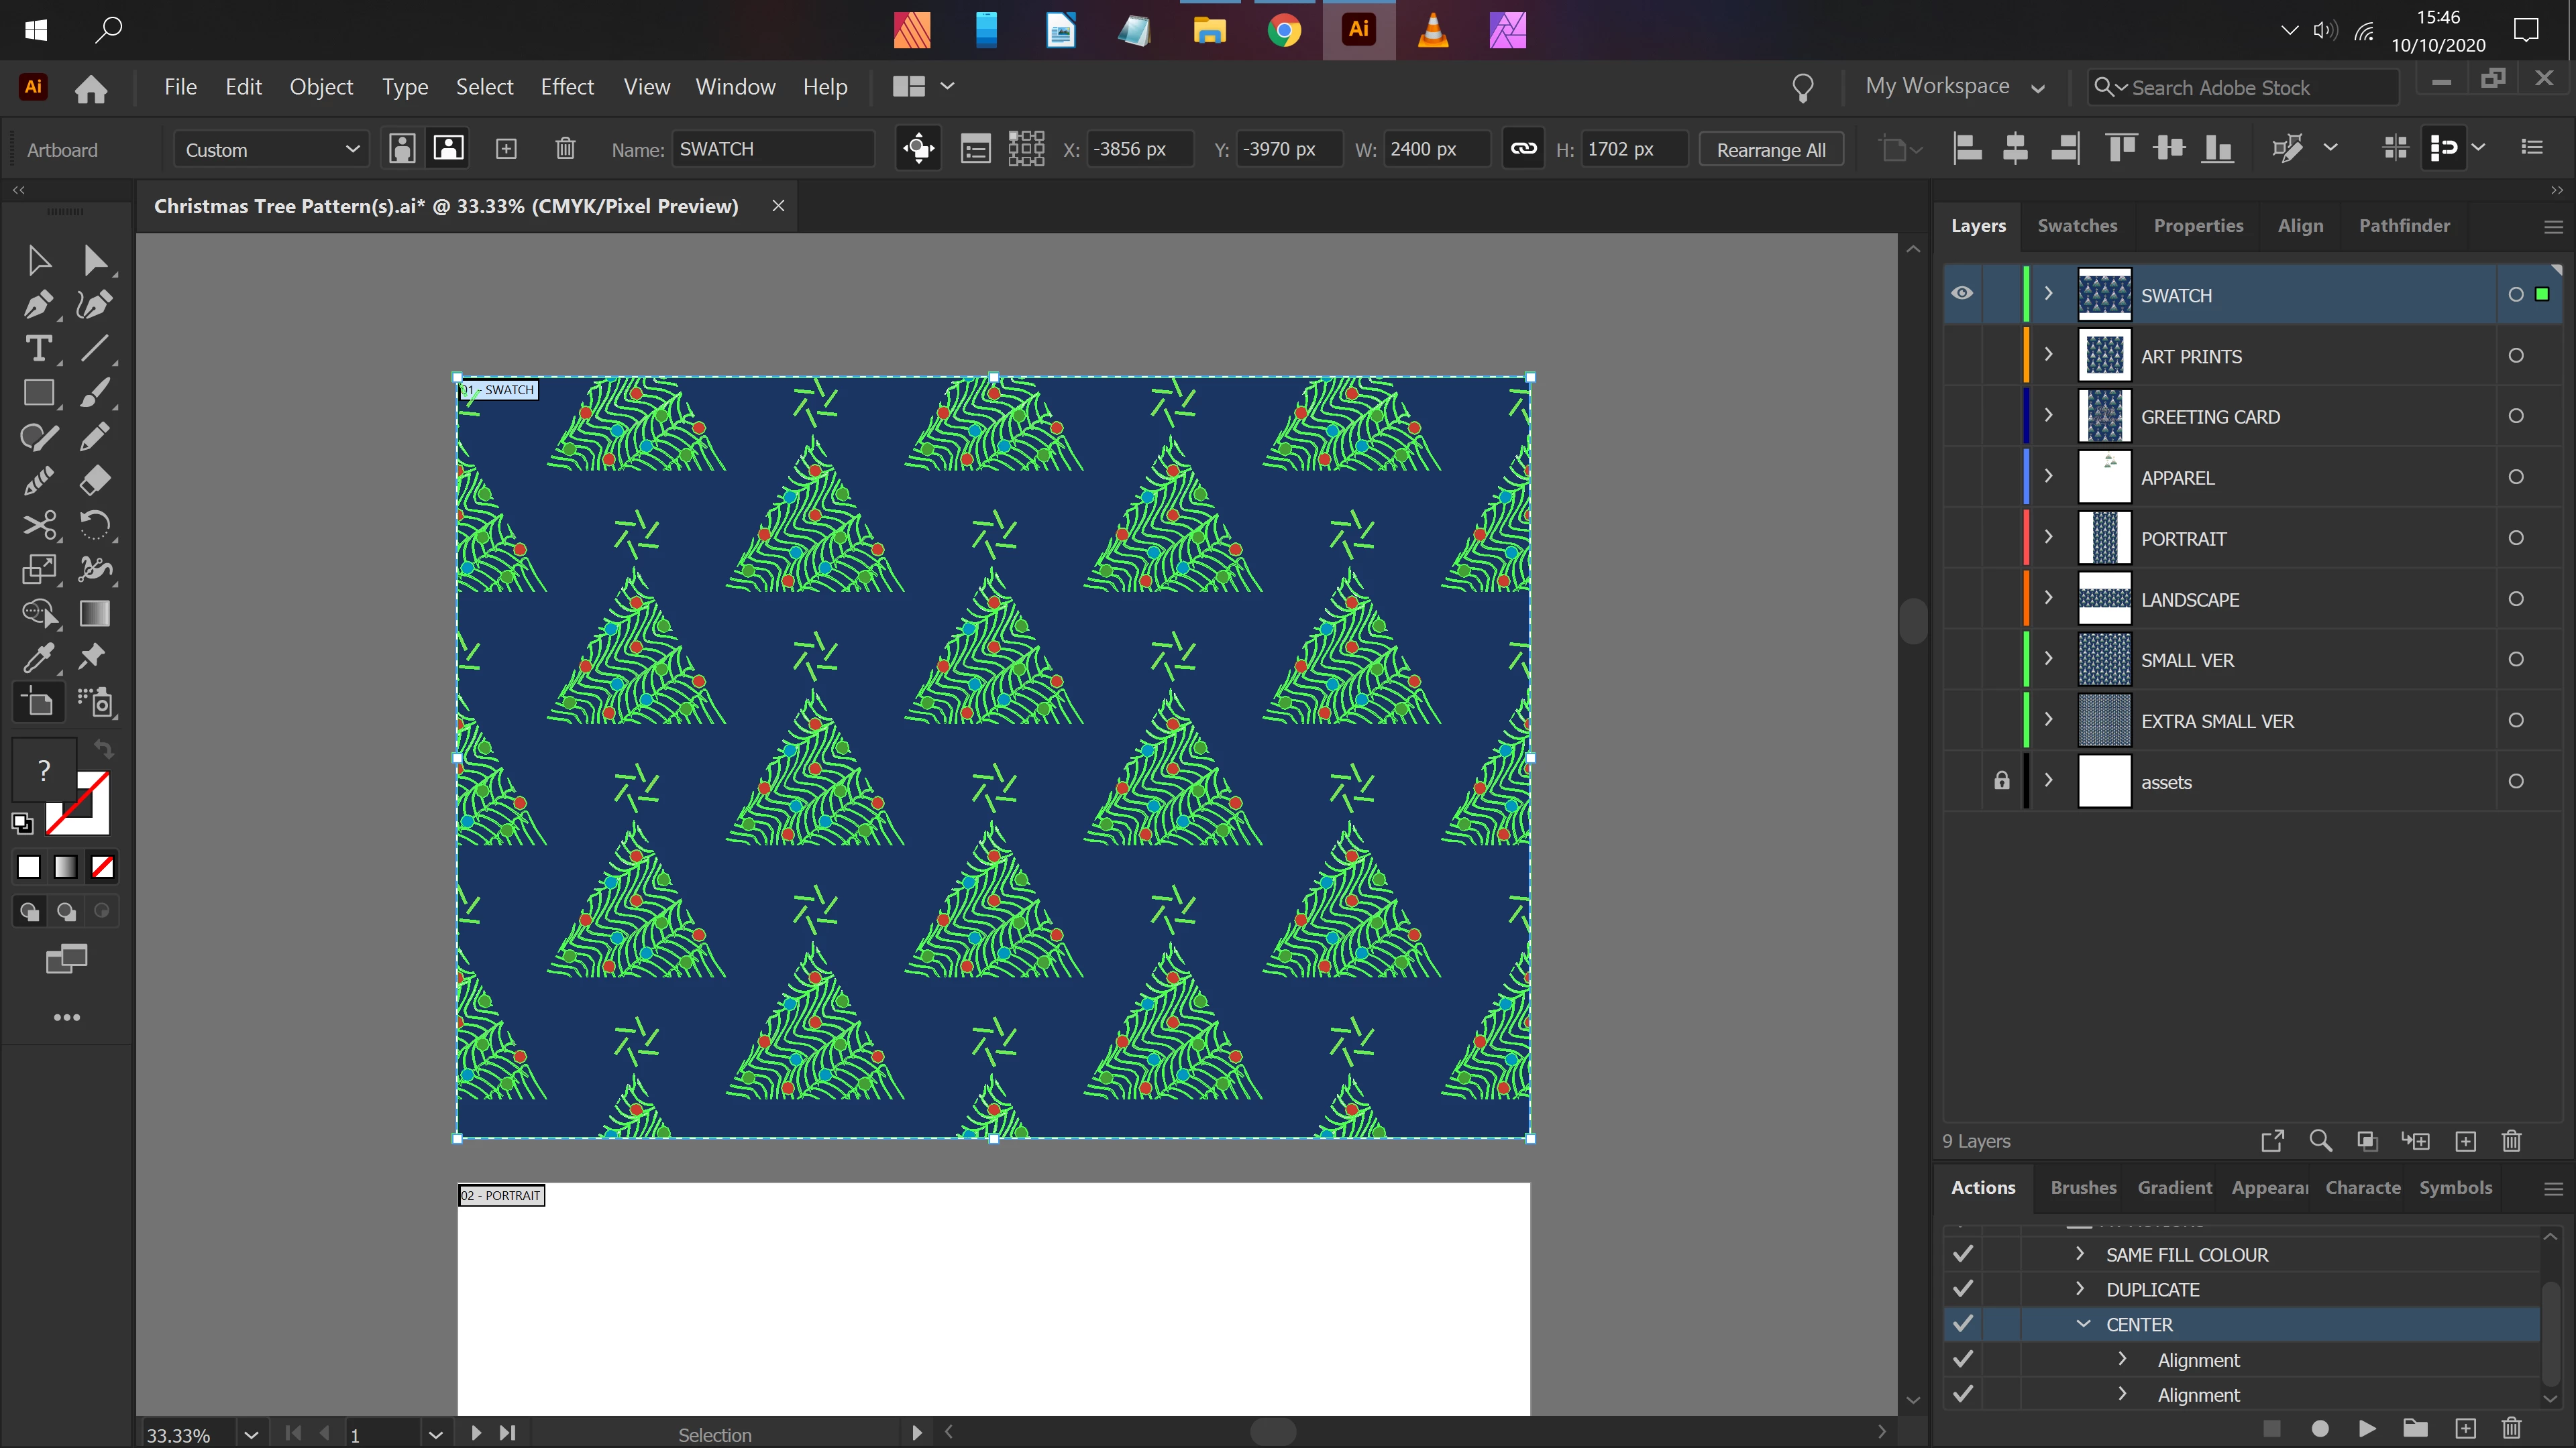Collapse the CENTER action set
2576x1448 pixels.
(x=2083, y=1324)
